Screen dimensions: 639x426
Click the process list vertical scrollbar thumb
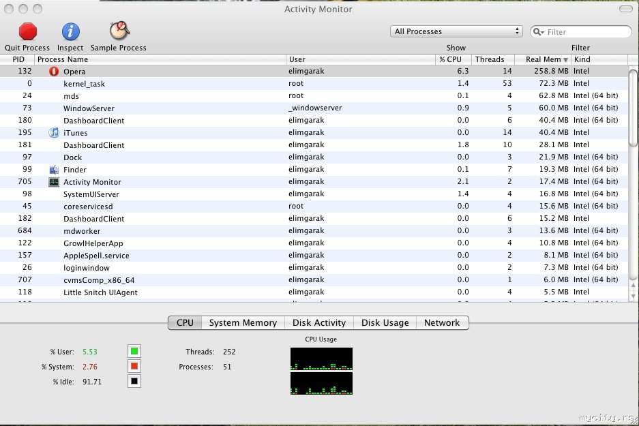[633, 108]
